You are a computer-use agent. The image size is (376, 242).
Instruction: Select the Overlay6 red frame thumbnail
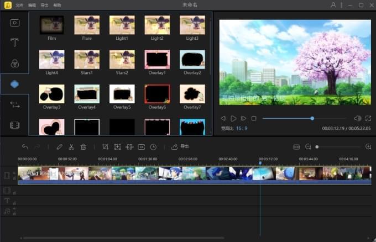click(157, 94)
